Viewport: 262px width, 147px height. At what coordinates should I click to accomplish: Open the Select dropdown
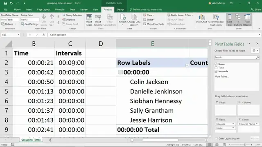(x=149, y=20)
